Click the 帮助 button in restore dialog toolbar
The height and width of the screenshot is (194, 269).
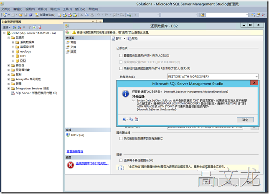[132, 38]
